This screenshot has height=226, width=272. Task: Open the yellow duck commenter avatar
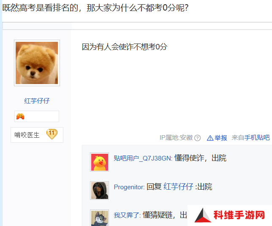pos(99,162)
